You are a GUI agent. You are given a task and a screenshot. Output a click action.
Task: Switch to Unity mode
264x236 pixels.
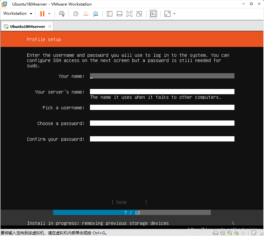coord(139,14)
